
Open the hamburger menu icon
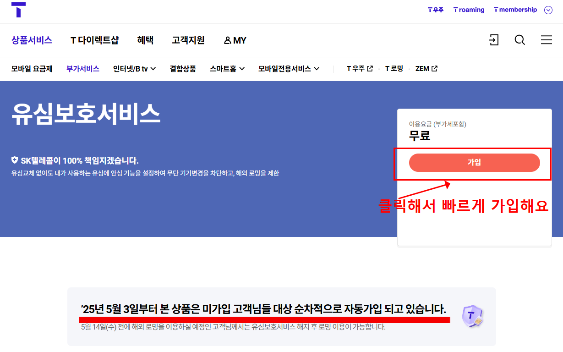tap(546, 40)
